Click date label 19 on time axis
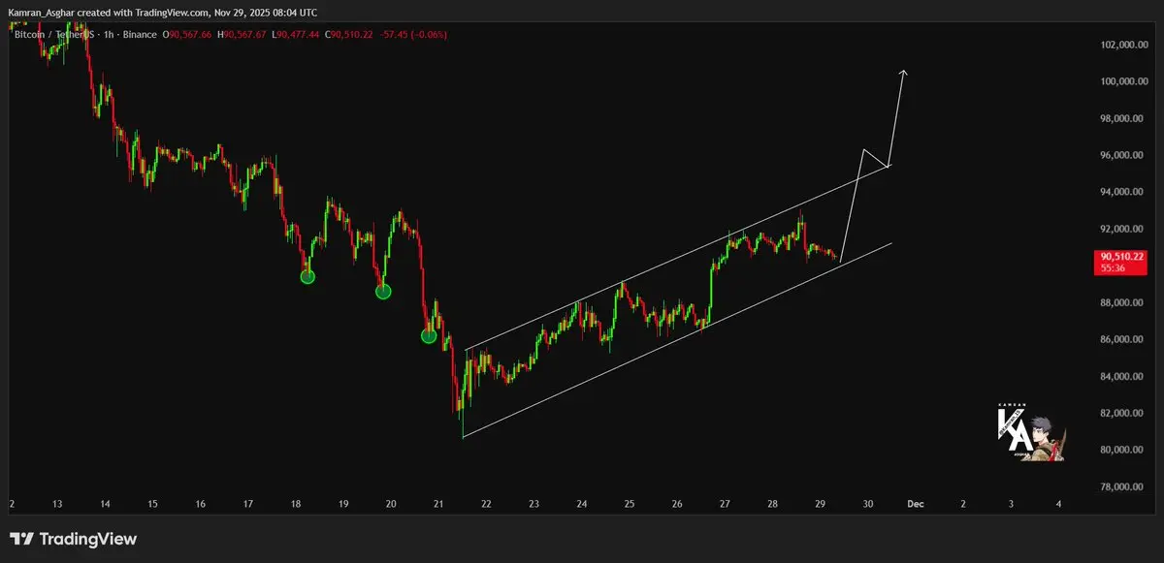 pos(343,505)
